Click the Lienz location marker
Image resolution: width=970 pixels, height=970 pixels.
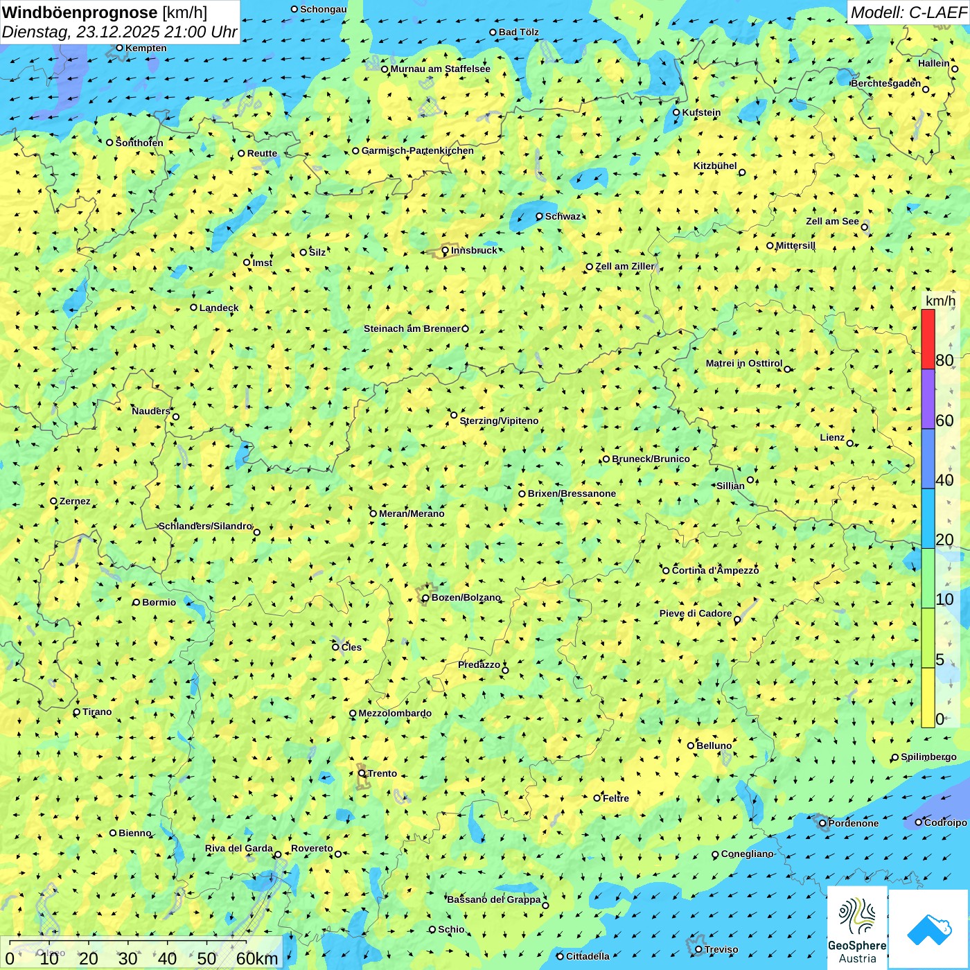point(850,443)
